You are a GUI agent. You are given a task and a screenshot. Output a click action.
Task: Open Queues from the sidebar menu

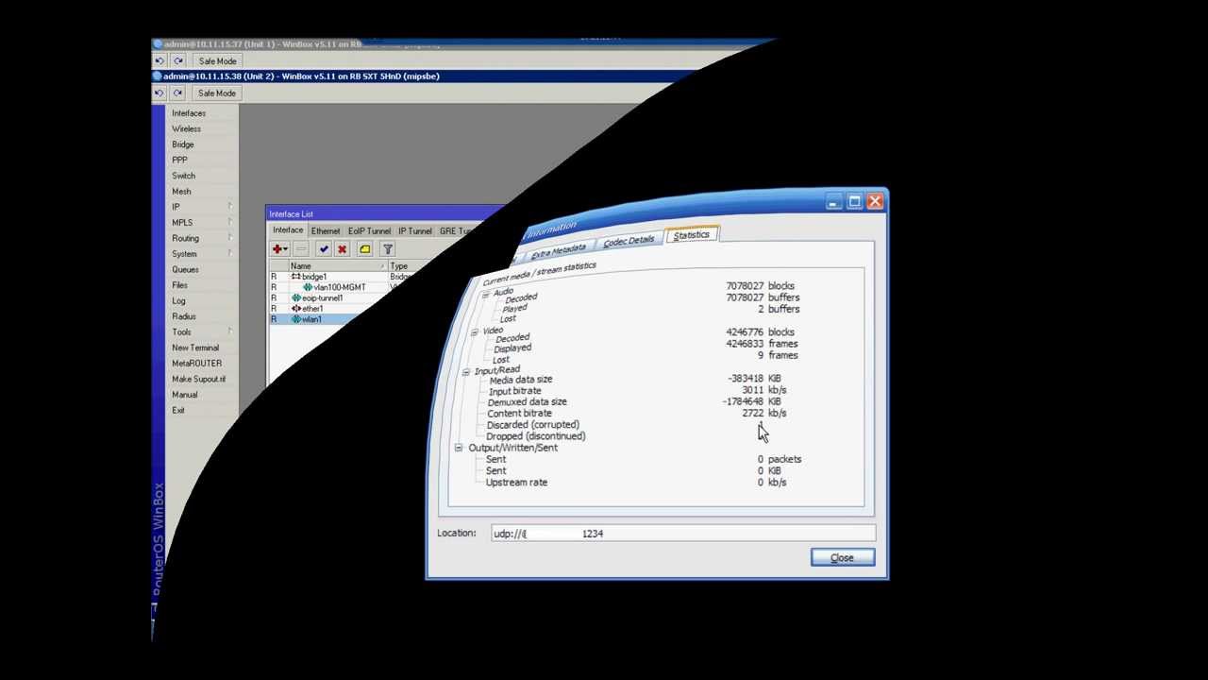[185, 269]
